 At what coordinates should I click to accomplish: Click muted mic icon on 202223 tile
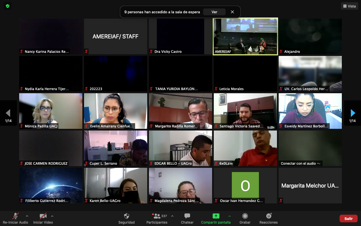pyautogui.click(x=86, y=89)
